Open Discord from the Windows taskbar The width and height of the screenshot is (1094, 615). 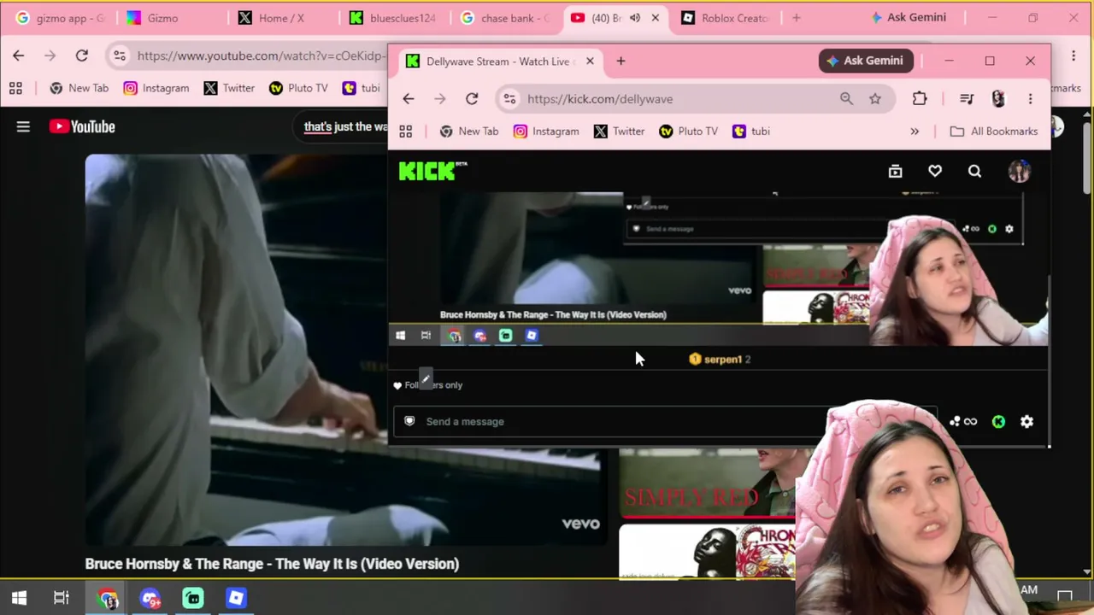coord(150,598)
